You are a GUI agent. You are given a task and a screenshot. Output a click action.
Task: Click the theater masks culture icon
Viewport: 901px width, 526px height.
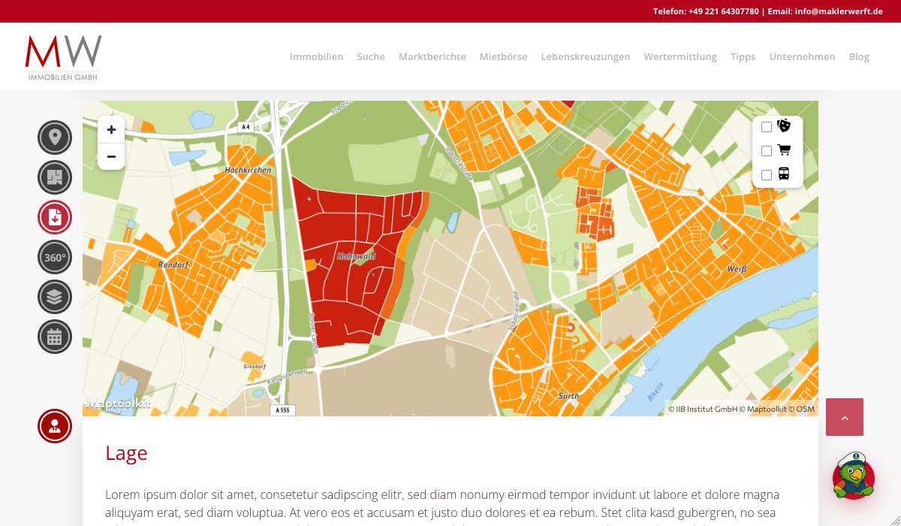click(x=784, y=125)
